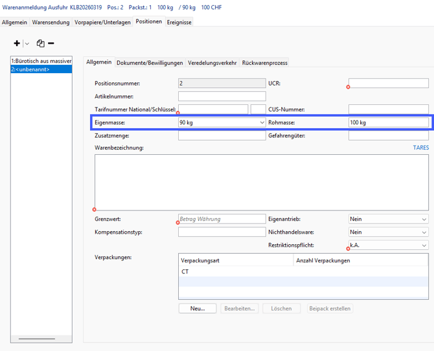Viewport: 434px width, 351px height.
Task: Open the Nichthandelsware dropdown
Action: (424, 232)
